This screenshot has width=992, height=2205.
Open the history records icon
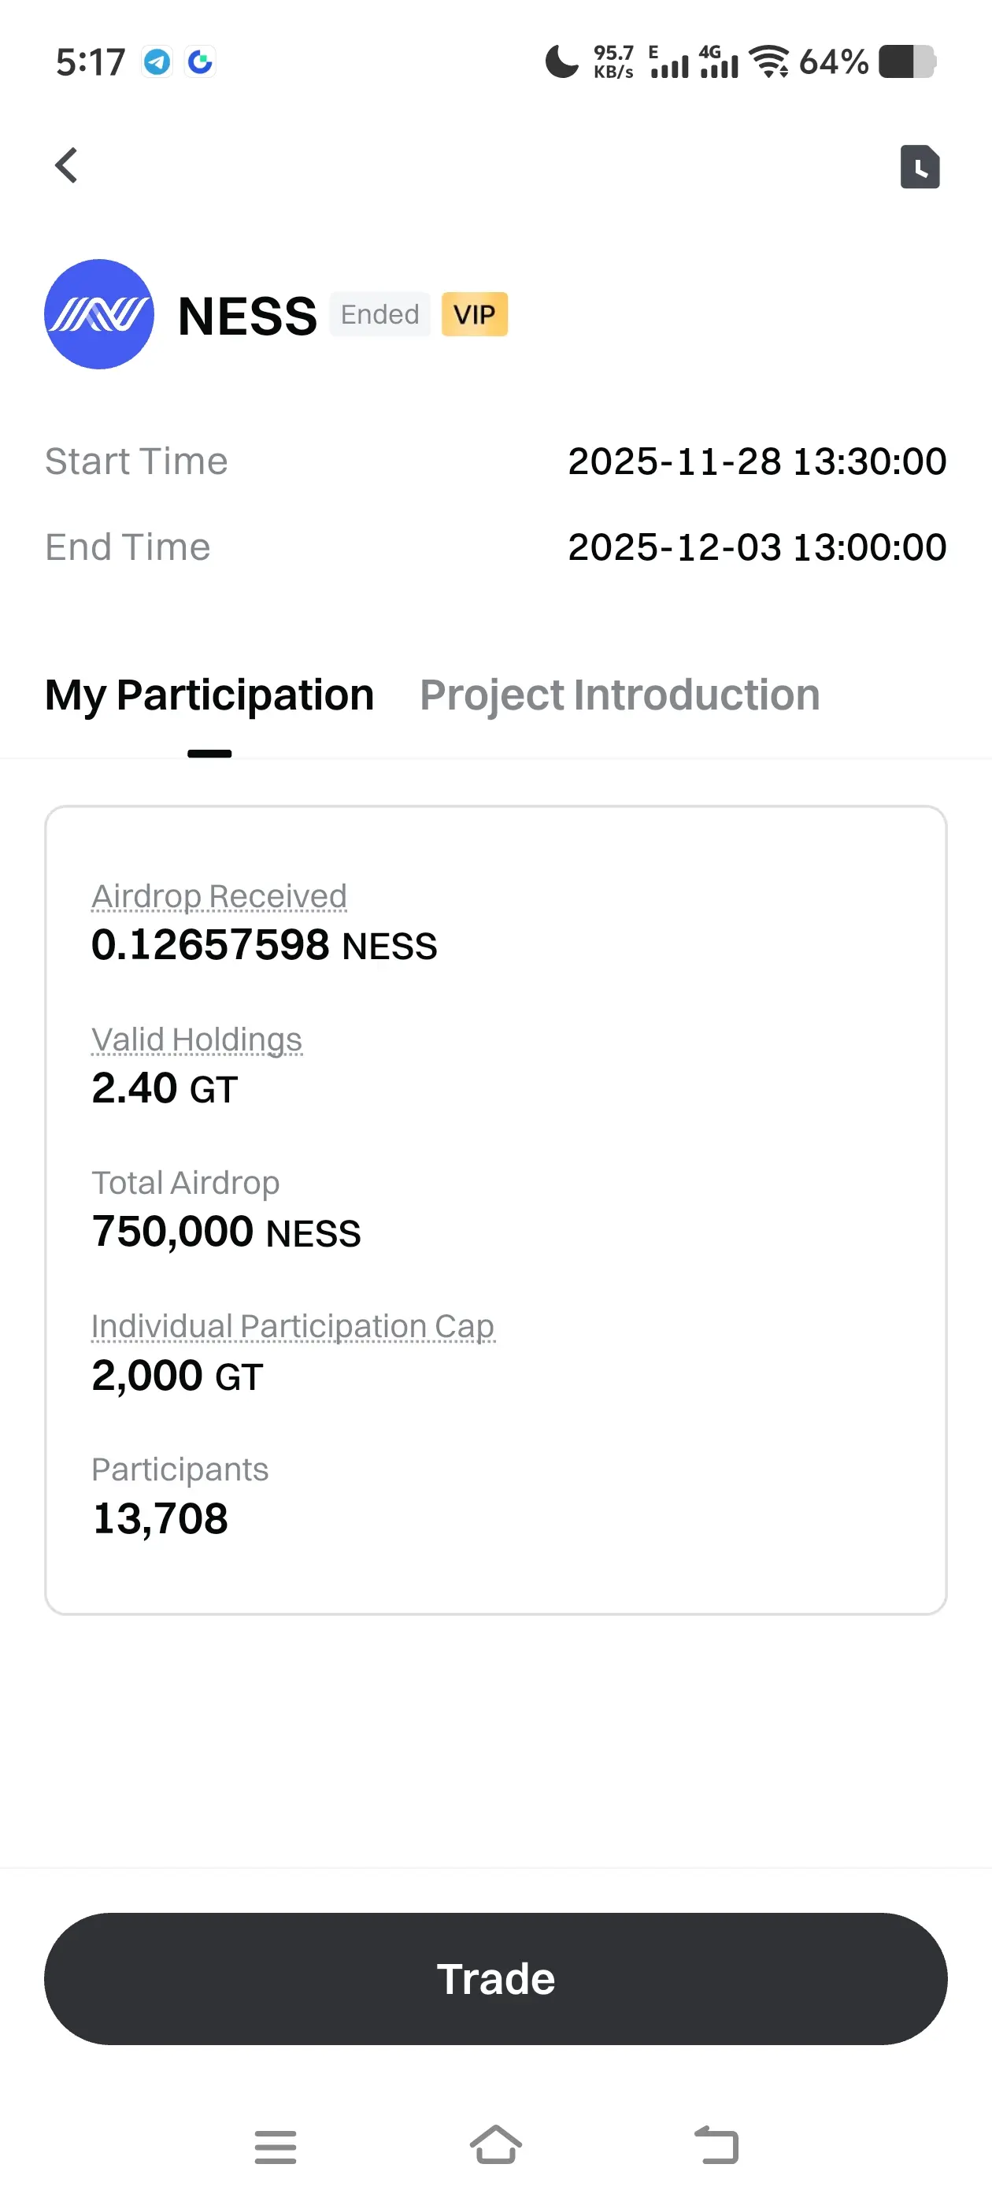(920, 166)
